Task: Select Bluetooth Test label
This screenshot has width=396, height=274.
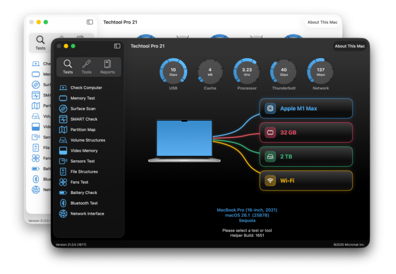Action: point(84,203)
